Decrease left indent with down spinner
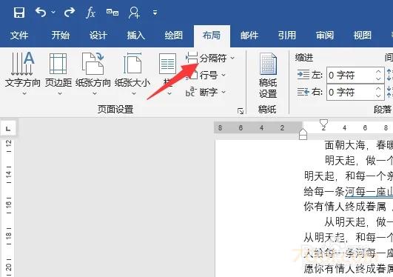Screen dimensions: 393x277 pos(378,79)
